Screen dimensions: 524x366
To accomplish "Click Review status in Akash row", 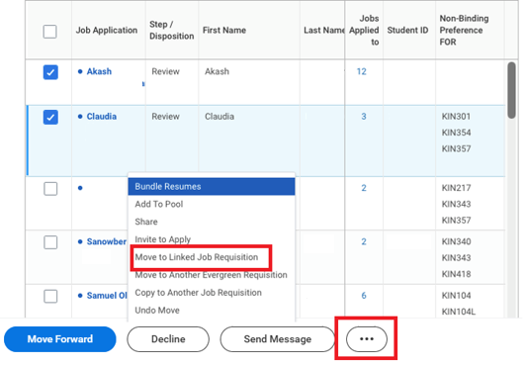I will [165, 71].
